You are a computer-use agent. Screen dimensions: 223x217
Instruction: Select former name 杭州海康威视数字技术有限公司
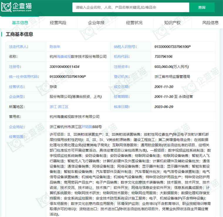[75, 117]
